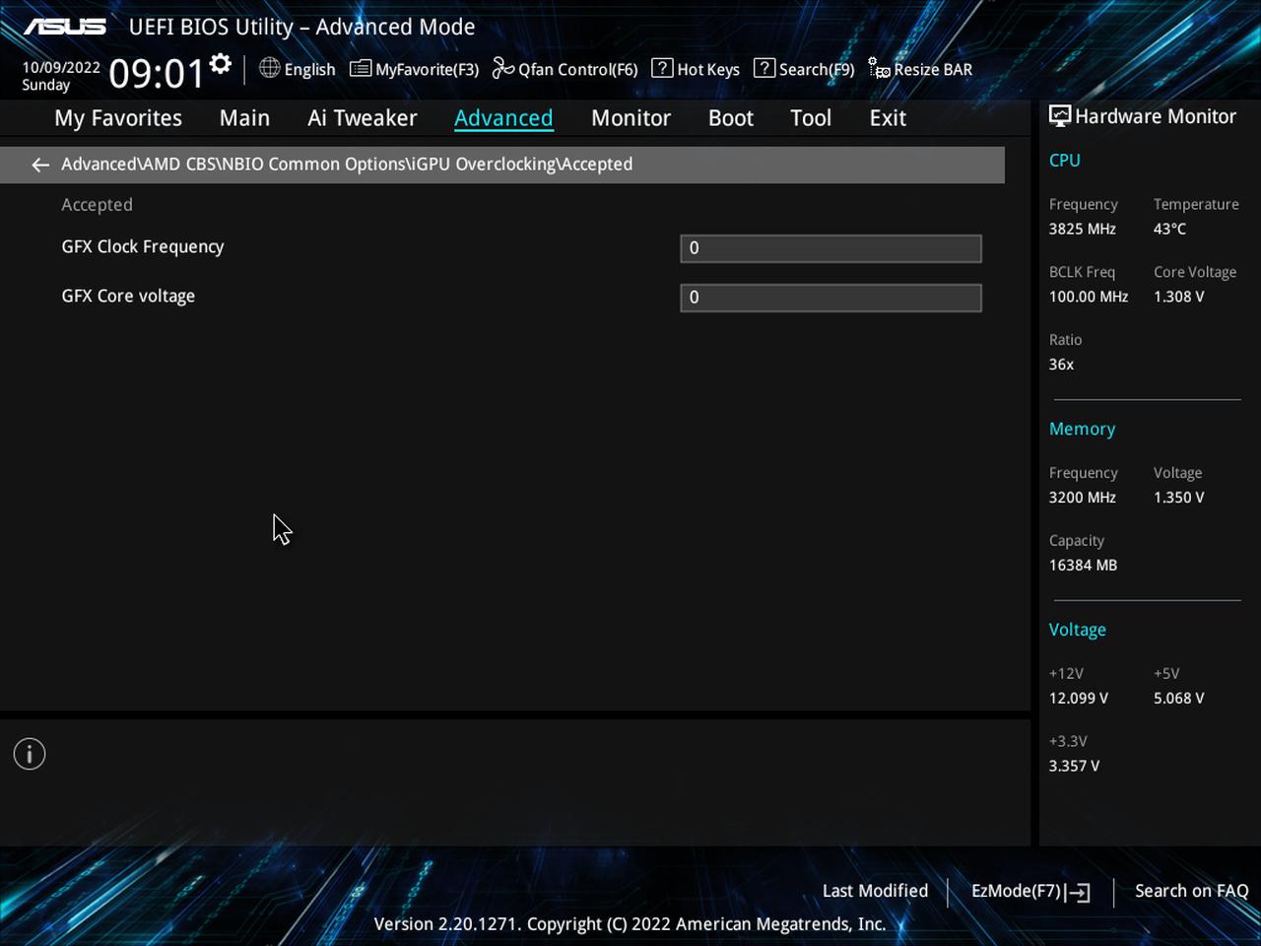Launch Qfan Control(F6)
Image resolution: width=1261 pixels, height=946 pixels.
click(x=578, y=69)
